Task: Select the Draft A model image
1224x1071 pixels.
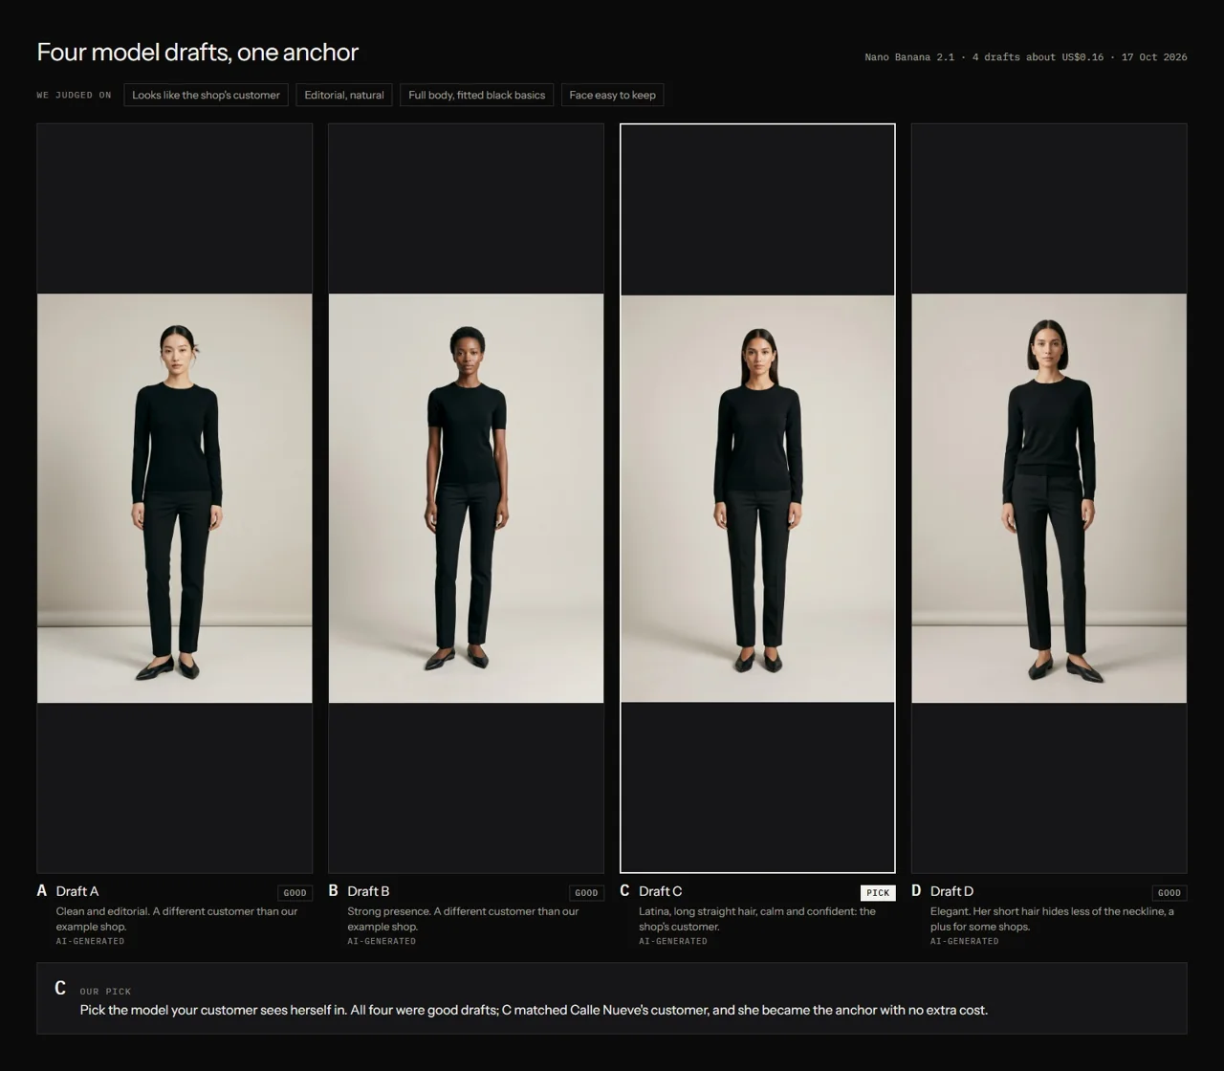Action: (x=174, y=498)
